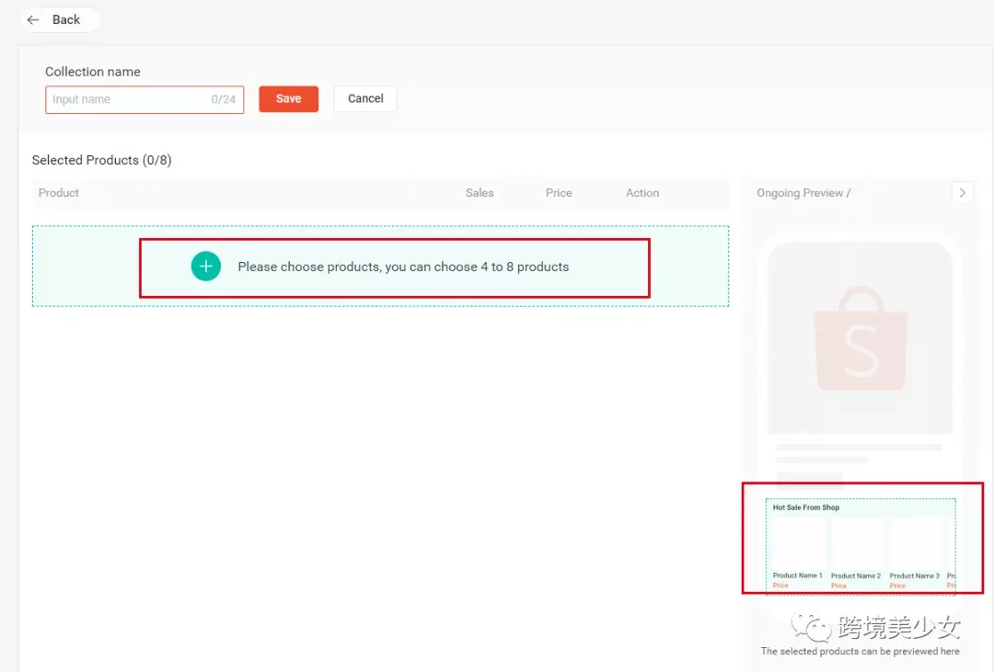
Task: Focus the Collection name input field
Action: (144, 99)
